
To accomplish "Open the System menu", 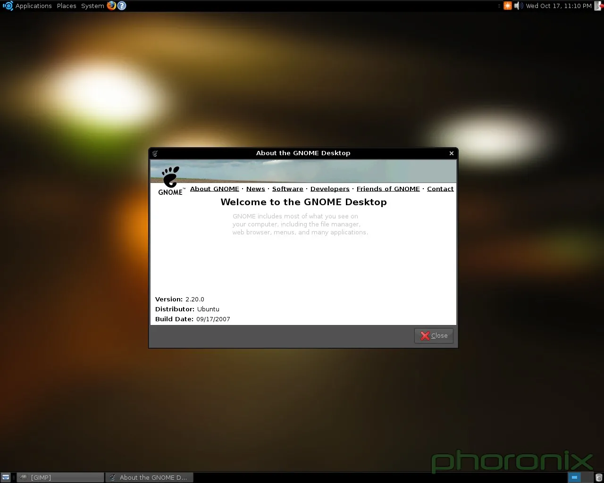I will 92,6.
